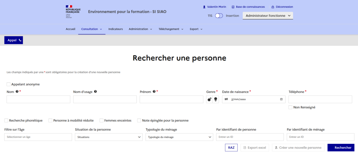Image resolution: width=358 pixels, height=154 pixels.
Task: Open the Situations dropdown
Action: click(109, 137)
